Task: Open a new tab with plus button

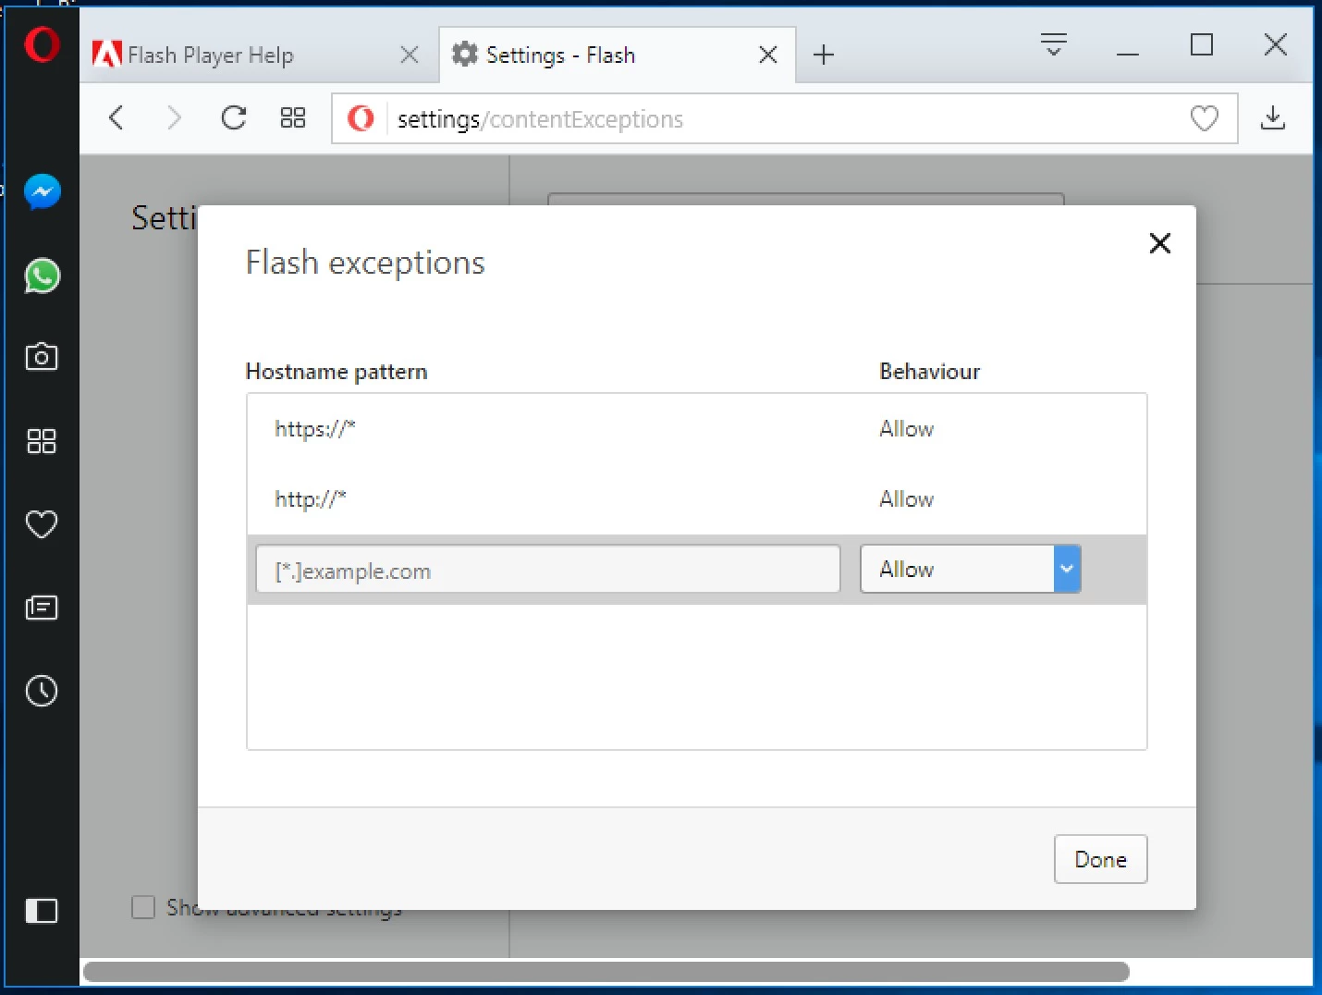Action: [x=824, y=55]
